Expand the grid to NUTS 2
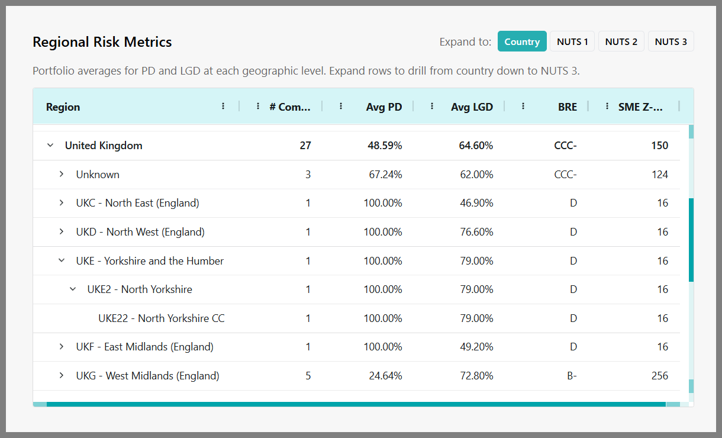The height and width of the screenshot is (438, 722). click(621, 41)
